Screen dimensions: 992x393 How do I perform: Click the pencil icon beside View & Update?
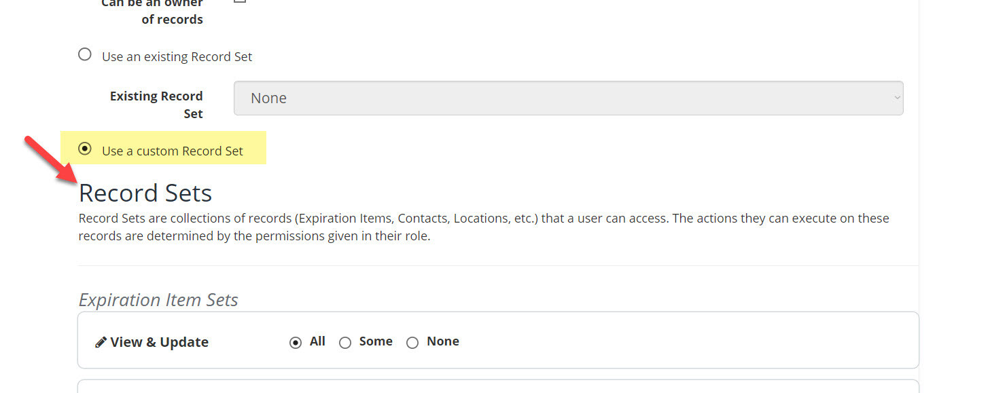tap(101, 342)
